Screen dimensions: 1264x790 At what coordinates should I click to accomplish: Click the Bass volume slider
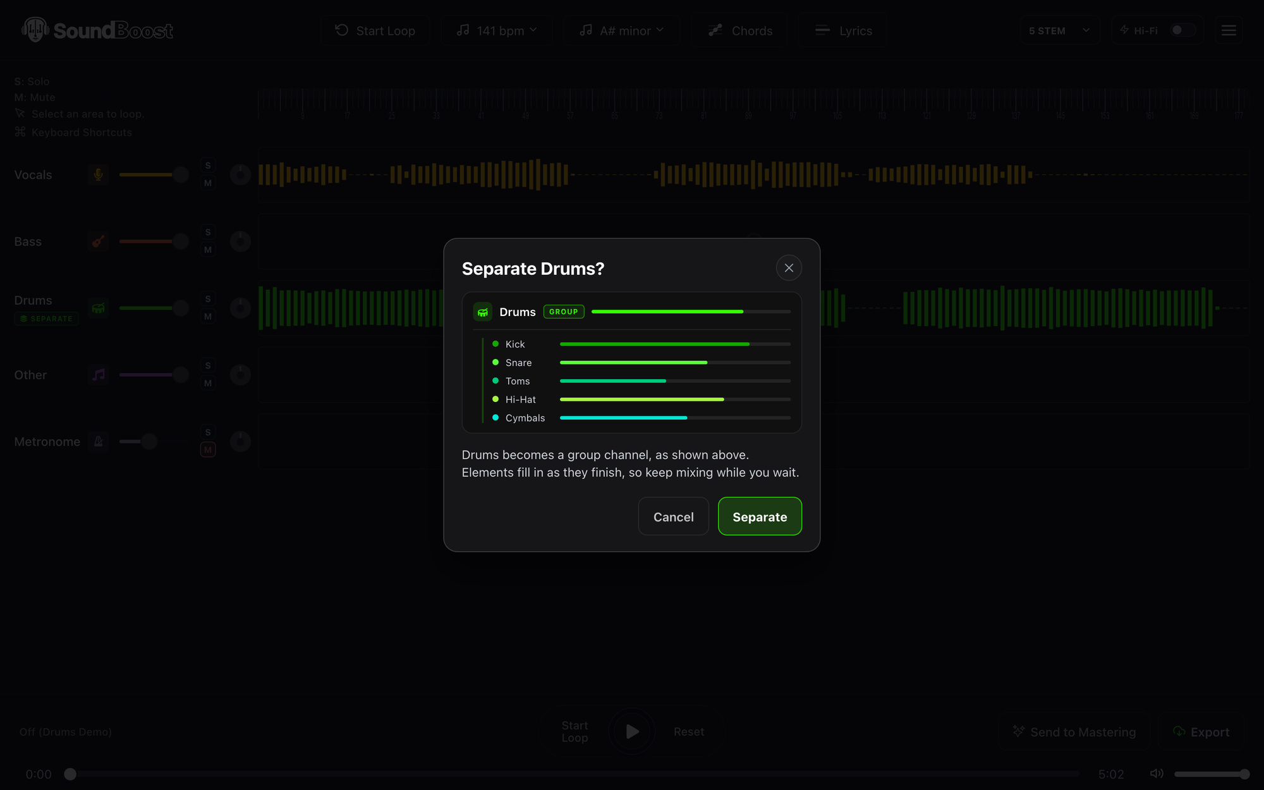[x=154, y=241]
